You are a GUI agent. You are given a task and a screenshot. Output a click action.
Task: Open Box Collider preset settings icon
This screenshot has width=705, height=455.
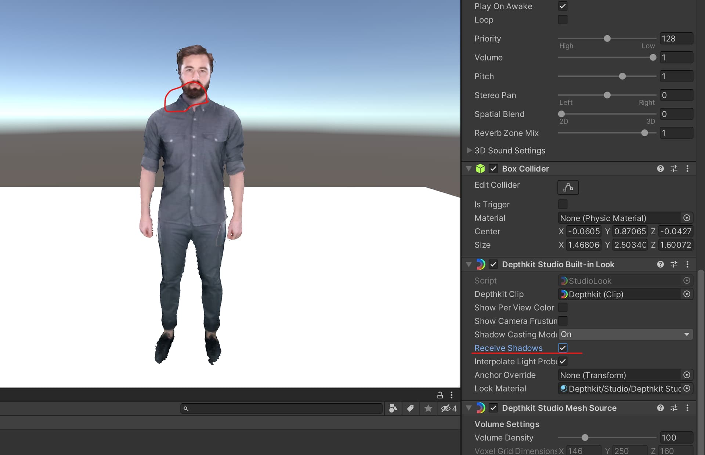(x=674, y=169)
